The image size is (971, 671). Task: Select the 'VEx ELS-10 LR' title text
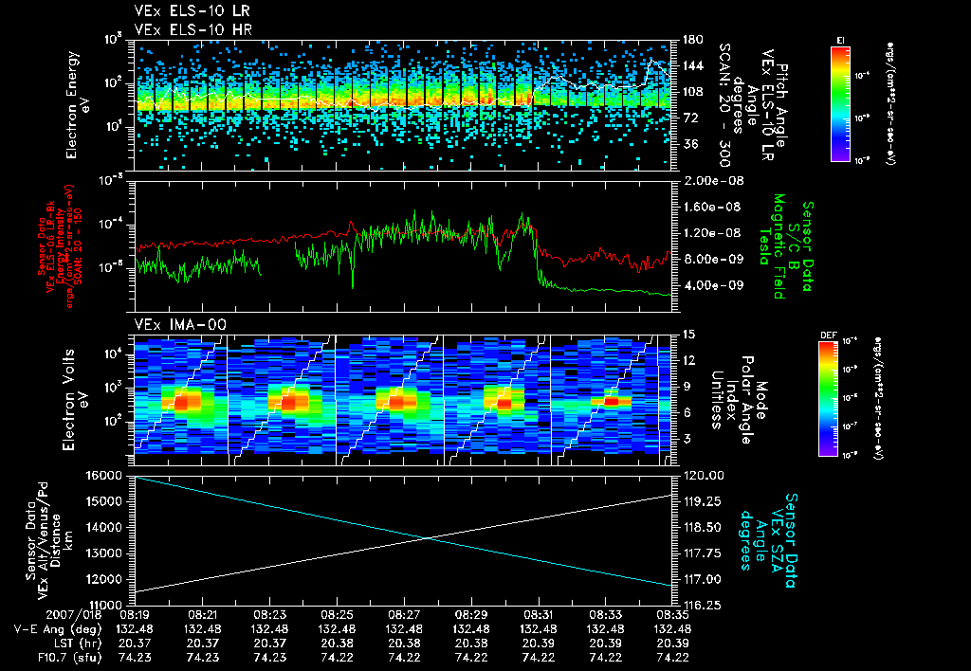pyautogui.click(x=192, y=11)
